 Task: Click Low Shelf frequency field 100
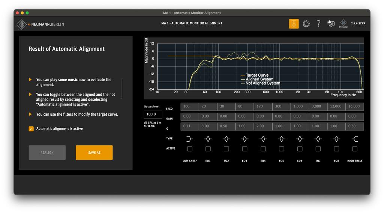[189, 107]
